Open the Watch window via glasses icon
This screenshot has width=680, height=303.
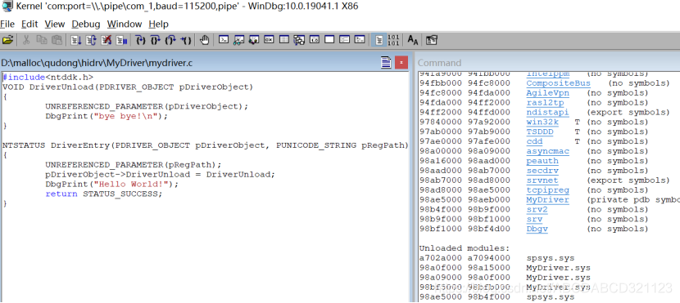[238, 40]
